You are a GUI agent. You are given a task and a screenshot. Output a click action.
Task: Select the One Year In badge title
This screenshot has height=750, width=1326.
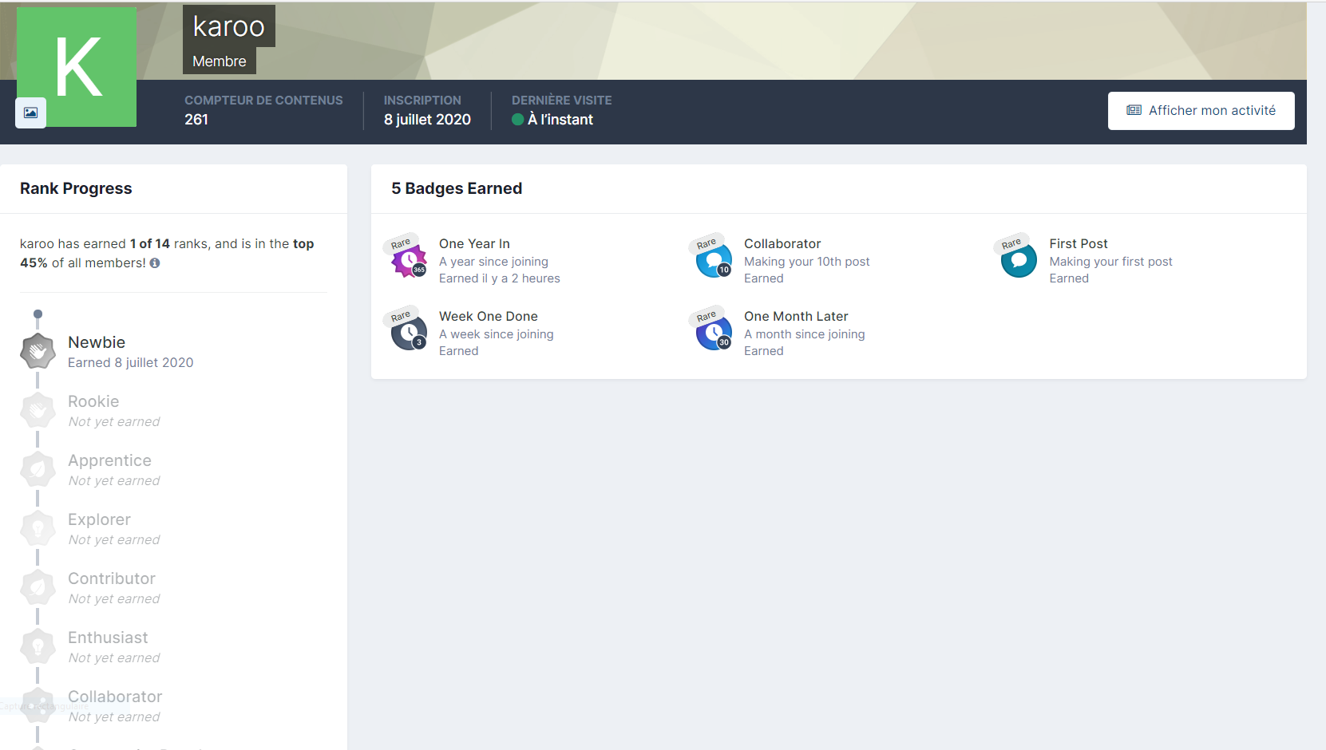click(x=474, y=243)
